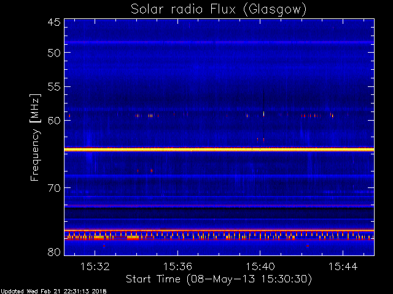Click the bright yellow emission band near 64 MHz

click(219, 149)
